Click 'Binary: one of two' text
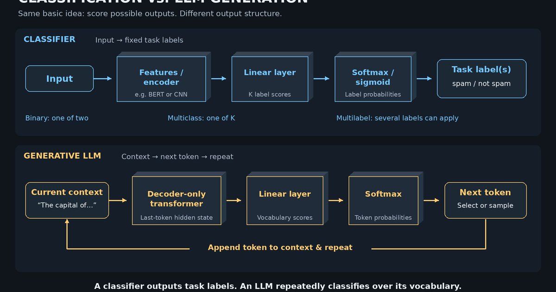The height and width of the screenshot is (292, 556). pyautogui.click(x=57, y=118)
